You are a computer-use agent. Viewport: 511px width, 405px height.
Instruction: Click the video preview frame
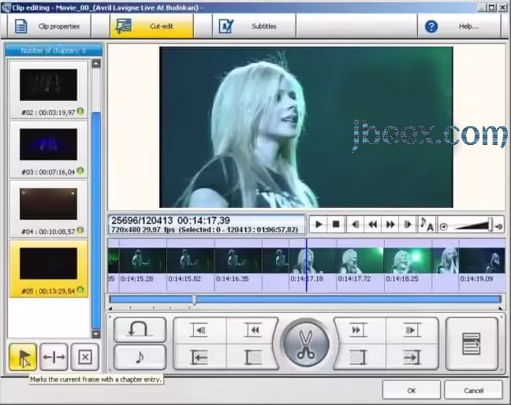(x=306, y=127)
